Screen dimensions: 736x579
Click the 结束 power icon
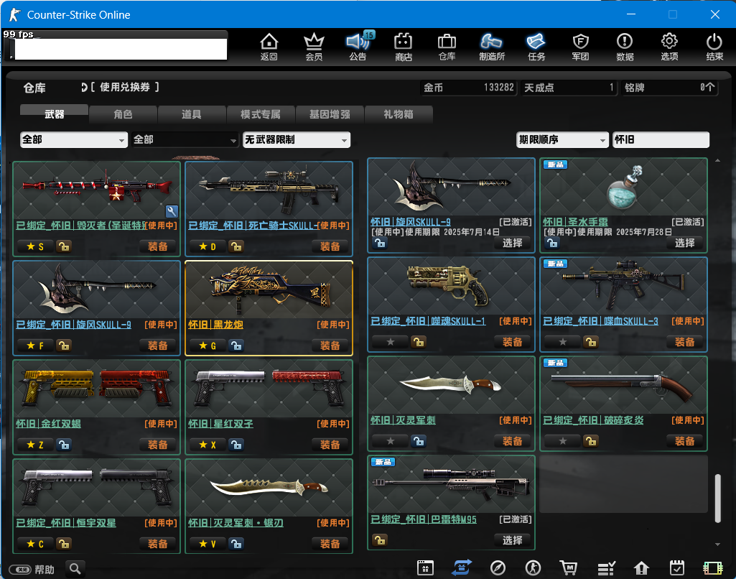[714, 47]
